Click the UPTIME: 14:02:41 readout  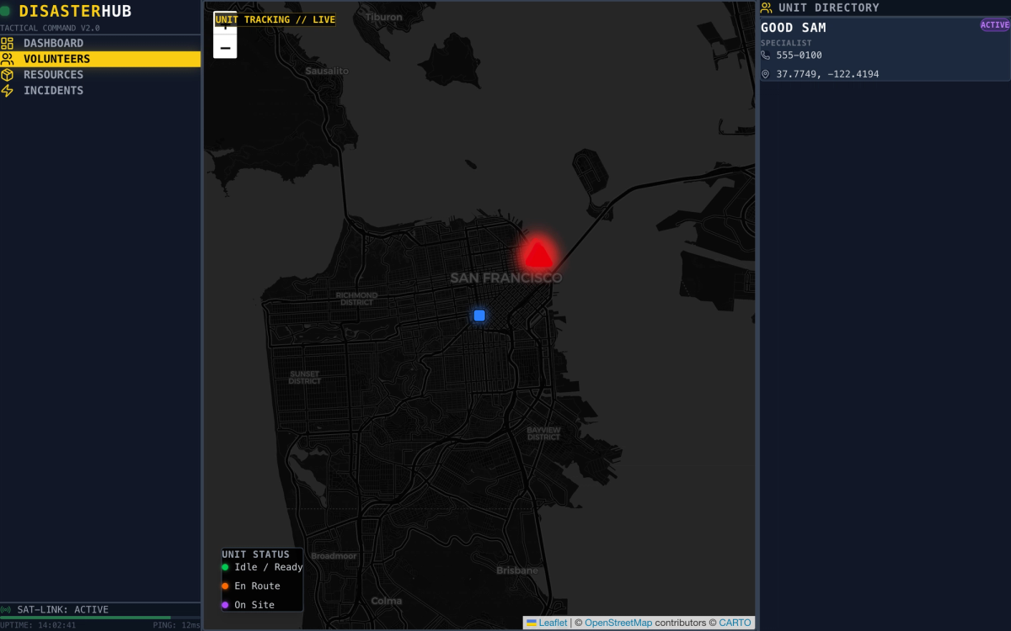click(38, 625)
